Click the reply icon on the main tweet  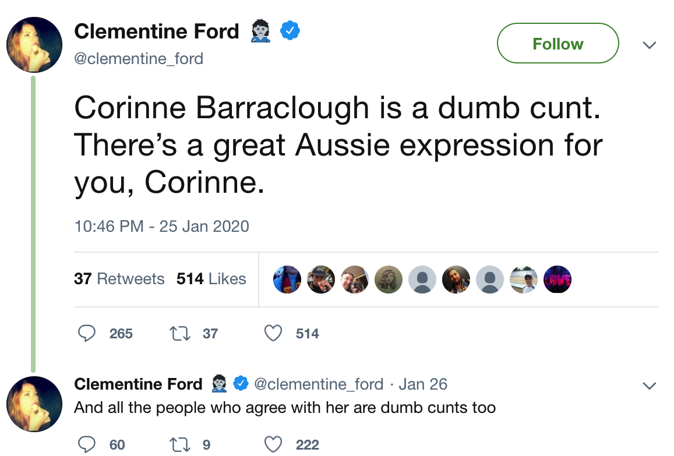(x=87, y=333)
